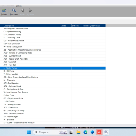Select AFS - Electronic Sensors row
Screen dimensions: 136x136
pos(53,114)
